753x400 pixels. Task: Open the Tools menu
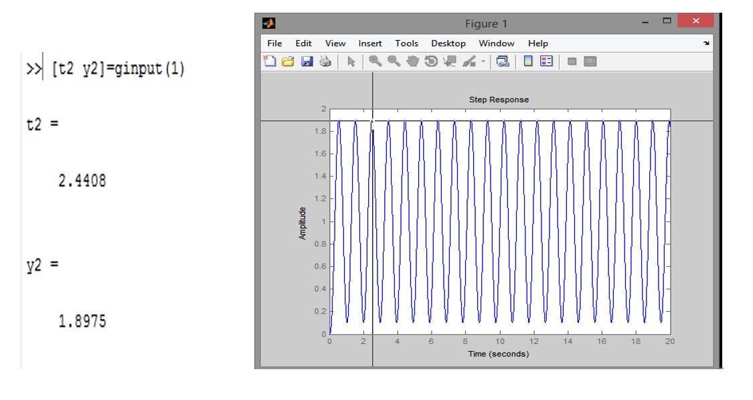pos(406,43)
